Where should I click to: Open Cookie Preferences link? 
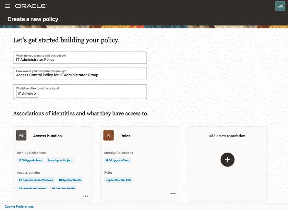[19, 206]
